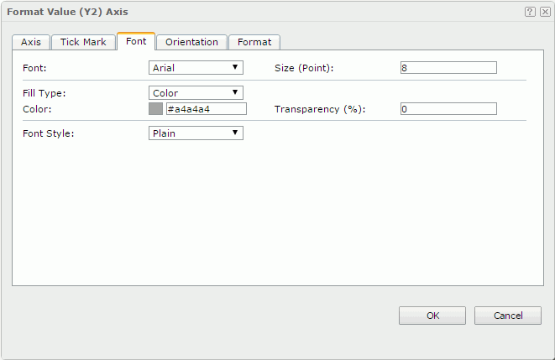This screenshot has width=555, height=360.
Task: Expand the Font Style dropdown showing Plain
Action: coord(196,133)
